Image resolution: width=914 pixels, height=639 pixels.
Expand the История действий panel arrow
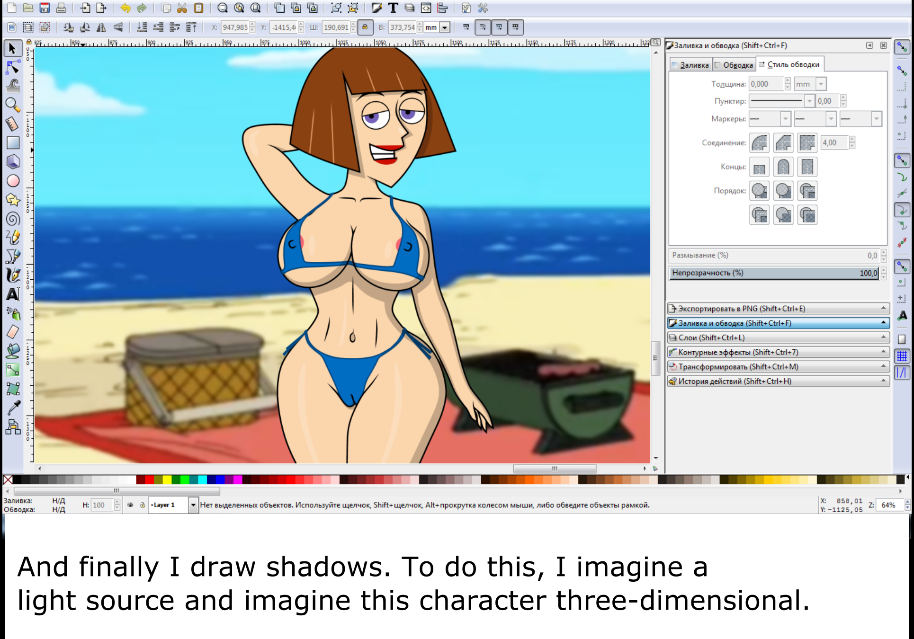click(x=883, y=381)
